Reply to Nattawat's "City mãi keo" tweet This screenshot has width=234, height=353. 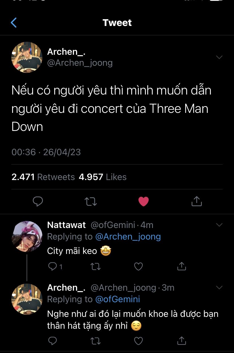pos(53,266)
